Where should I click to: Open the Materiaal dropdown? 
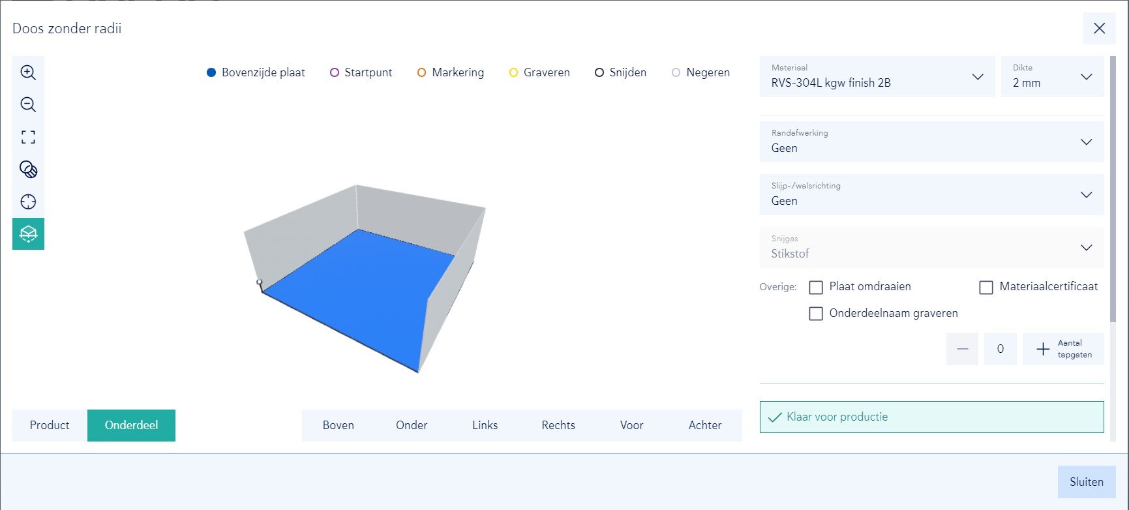click(x=877, y=77)
